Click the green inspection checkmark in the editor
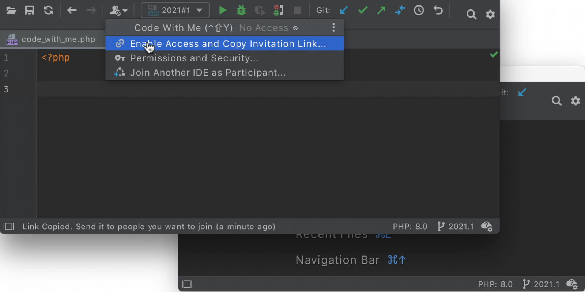Screen dimensions: 585x292 [x=494, y=55]
